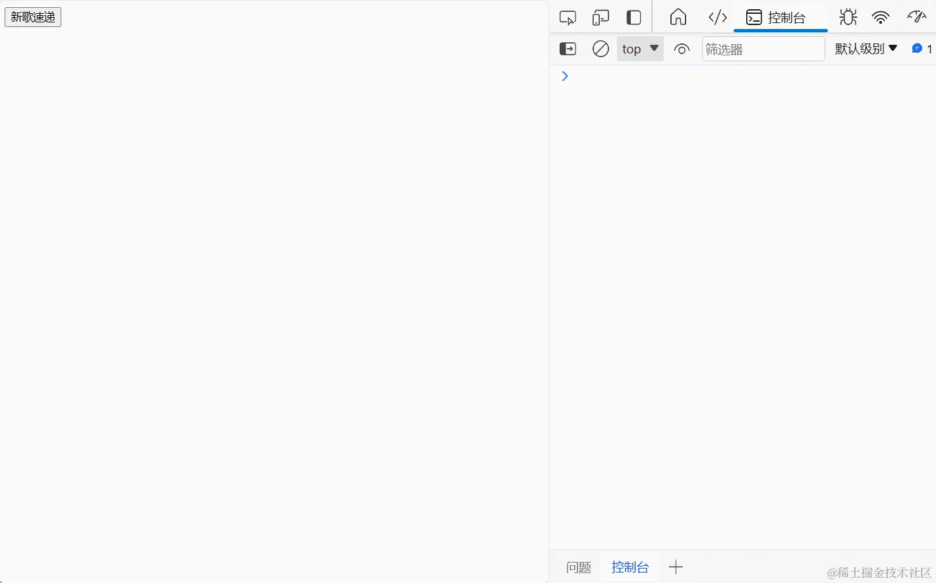Switch to the 问题 drawer tab

(579, 567)
